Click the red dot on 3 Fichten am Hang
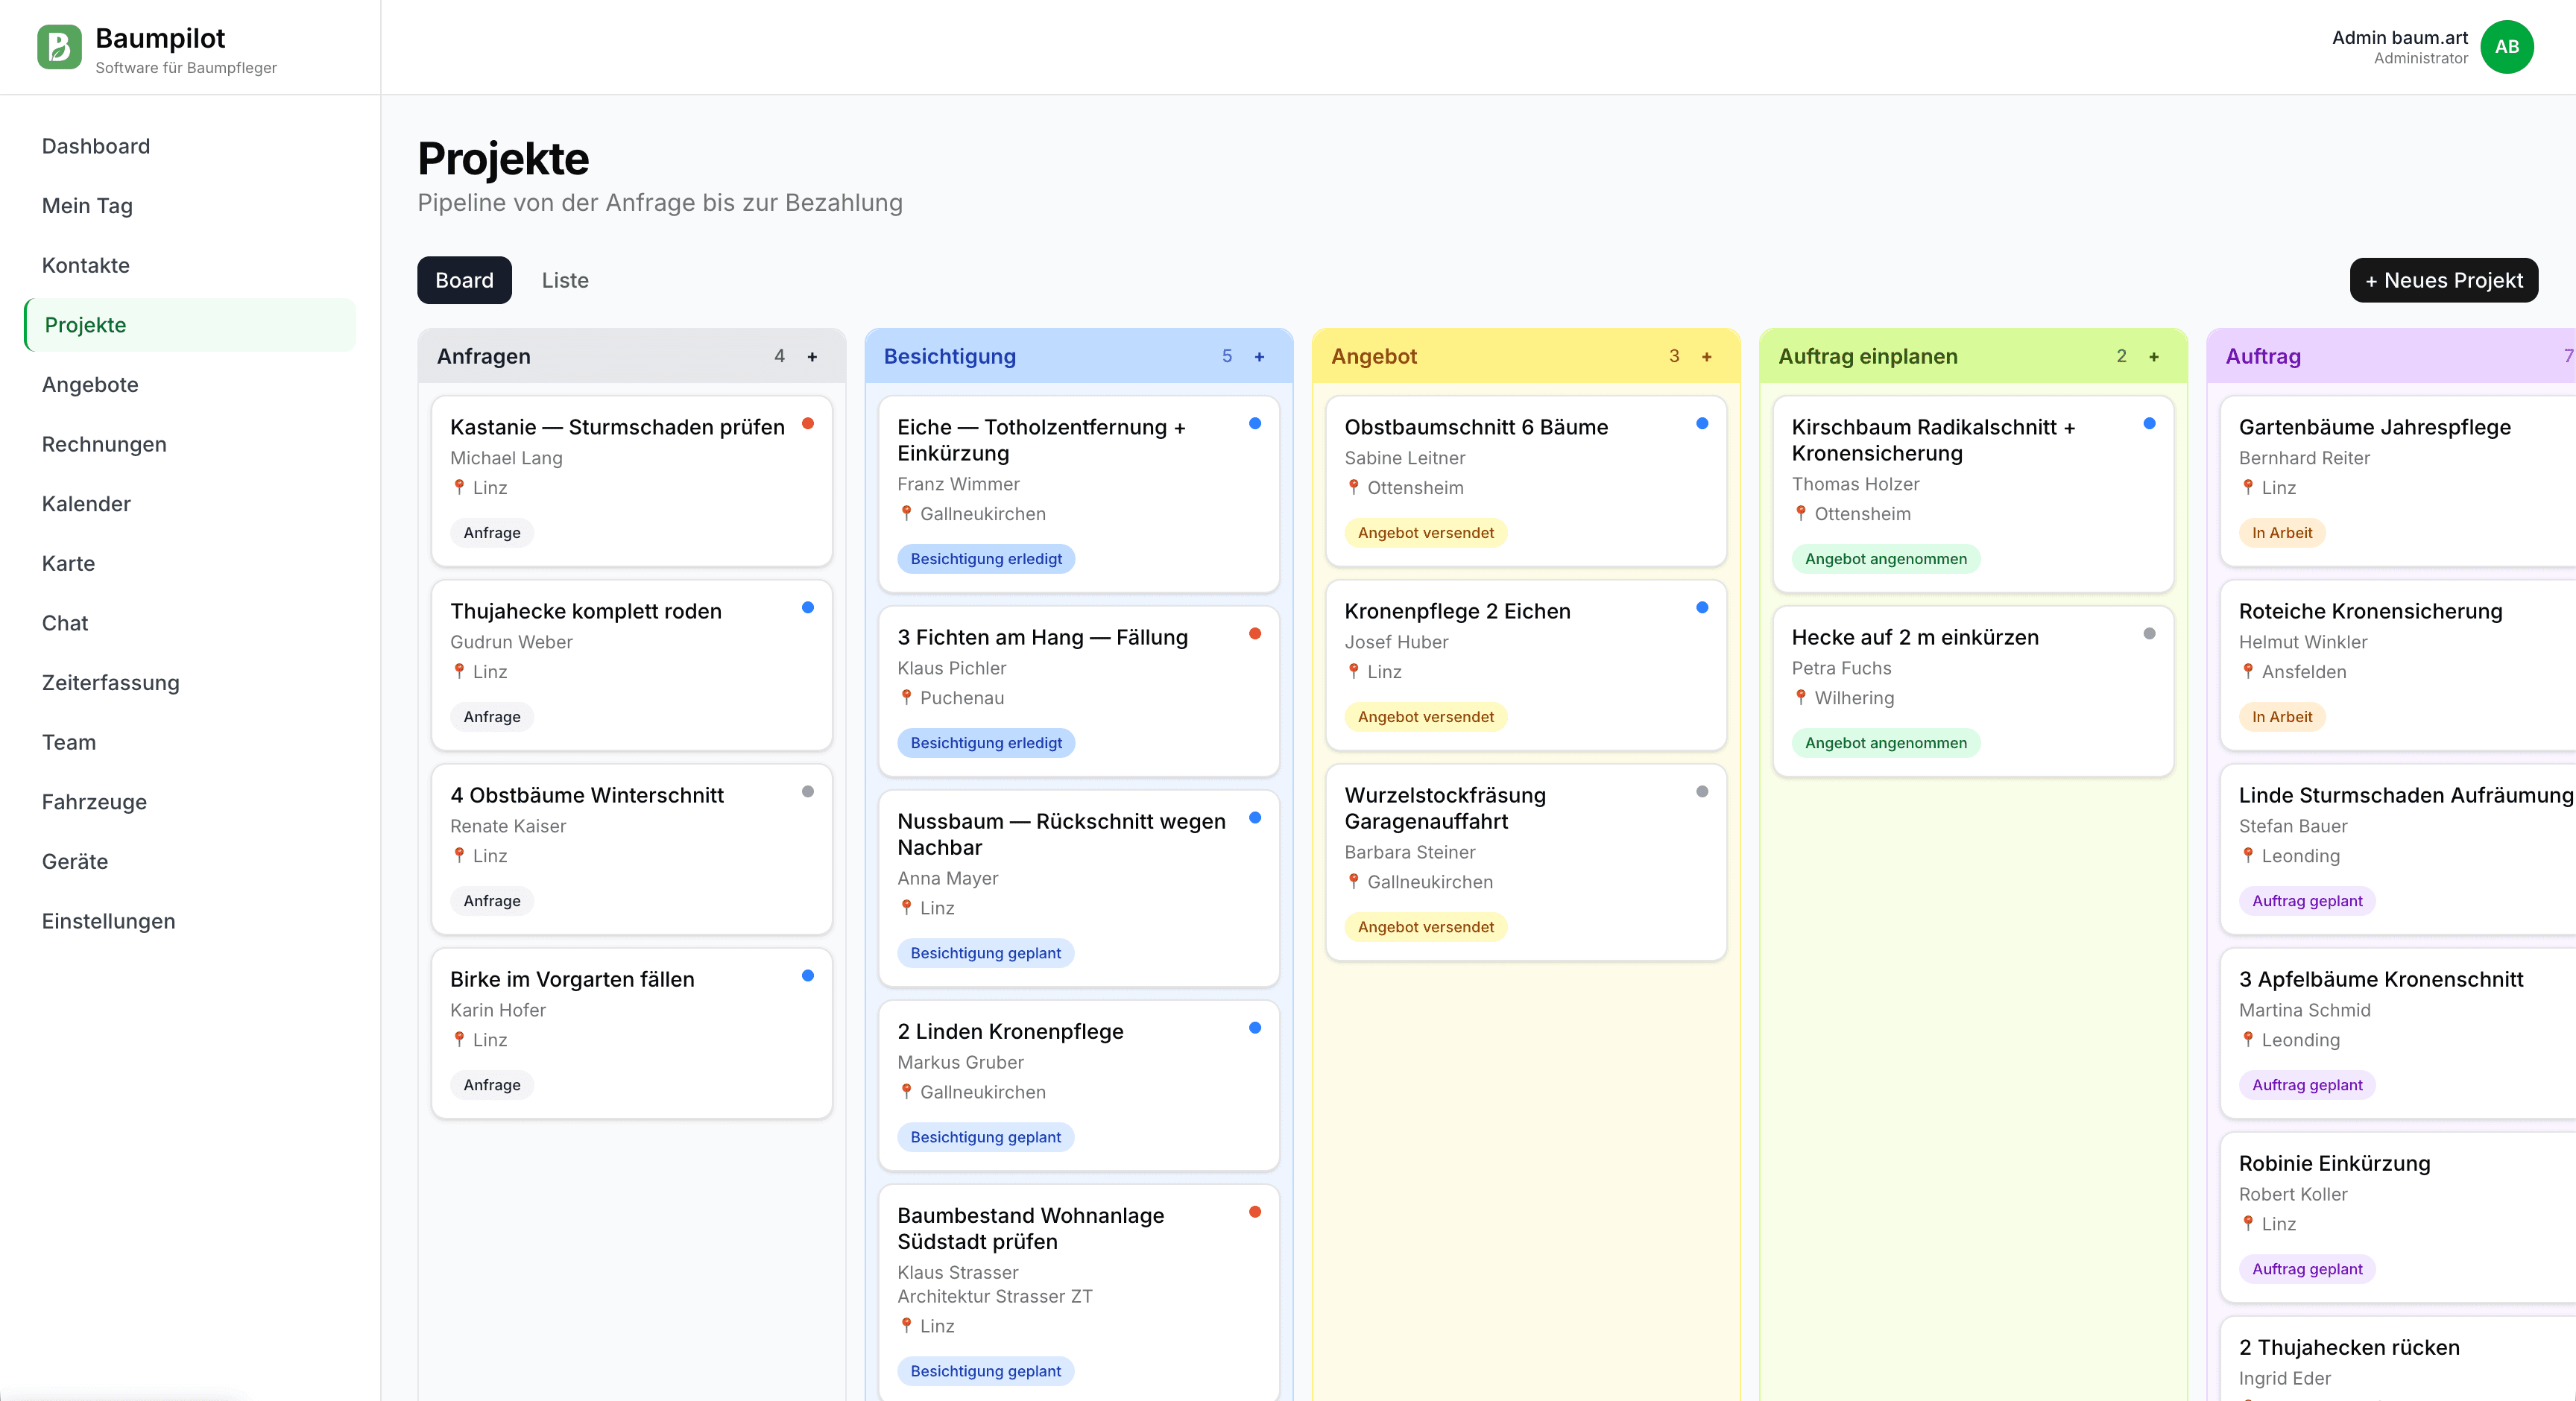 [x=1255, y=634]
